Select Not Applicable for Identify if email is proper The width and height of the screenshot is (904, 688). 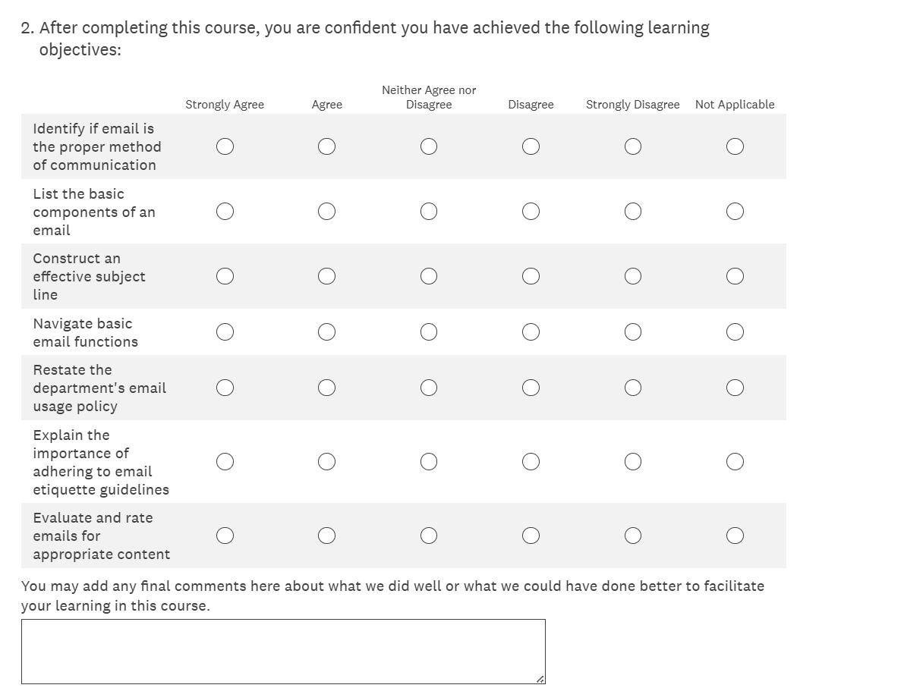tap(735, 146)
